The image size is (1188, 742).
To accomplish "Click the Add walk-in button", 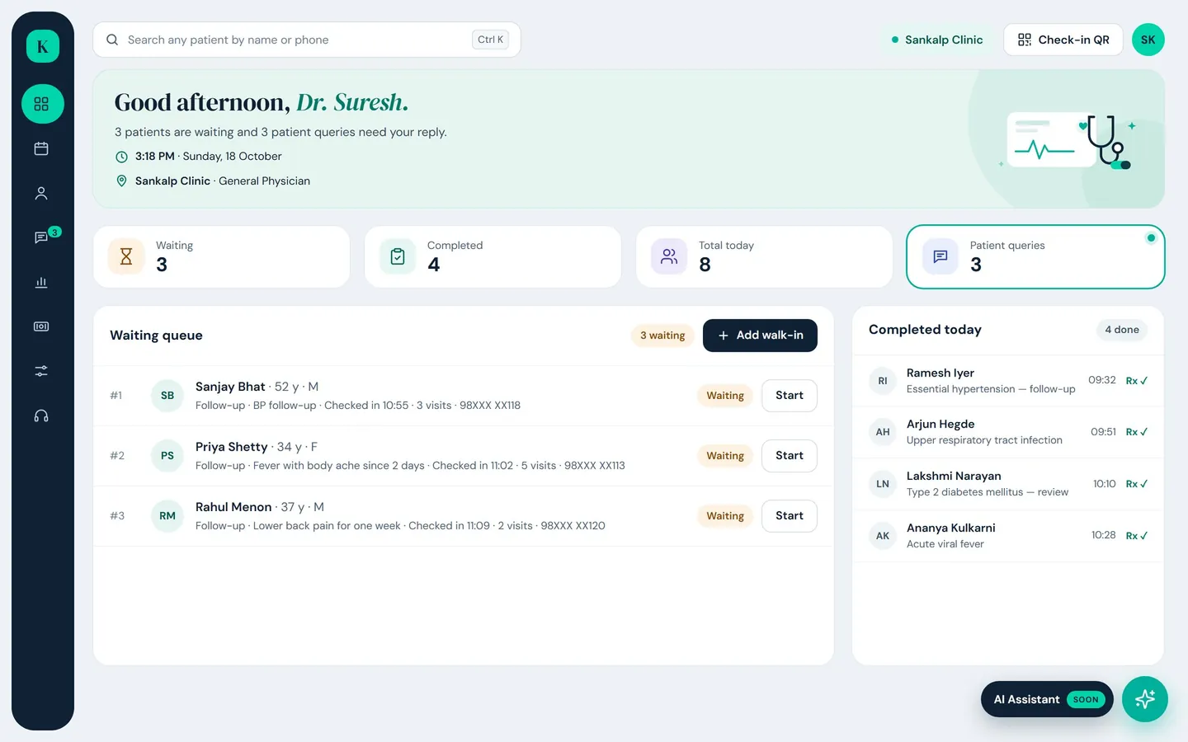I will point(760,336).
